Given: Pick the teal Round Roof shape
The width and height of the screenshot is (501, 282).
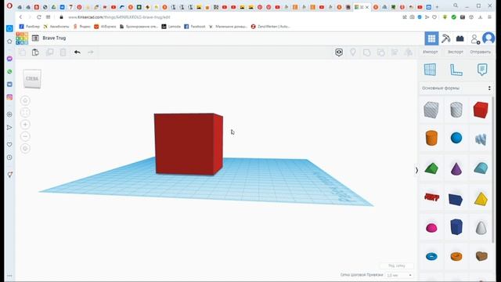Looking at the screenshot, I should pyautogui.click(x=481, y=168).
